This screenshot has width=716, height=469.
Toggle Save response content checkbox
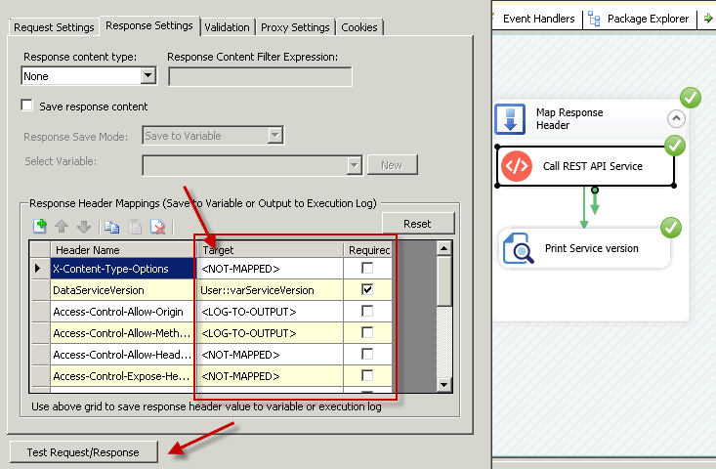[27, 106]
